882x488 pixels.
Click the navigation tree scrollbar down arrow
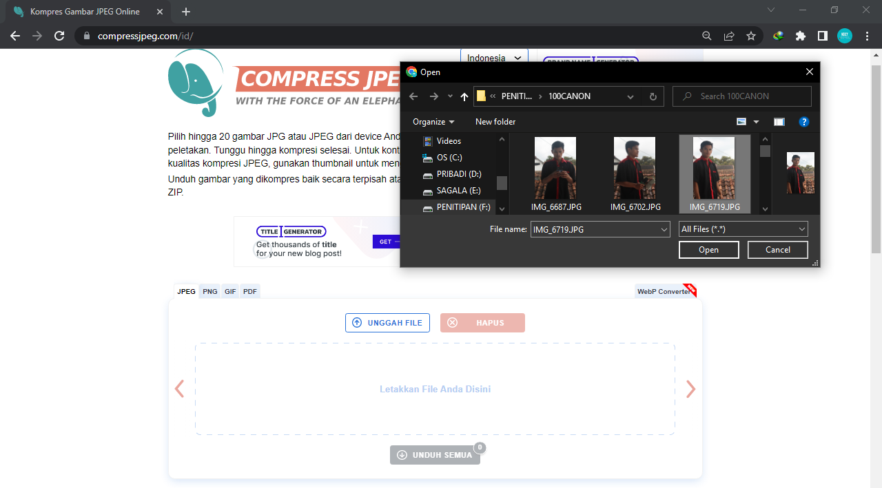coord(502,209)
